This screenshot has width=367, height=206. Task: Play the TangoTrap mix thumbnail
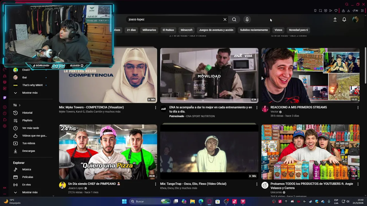(209, 152)
